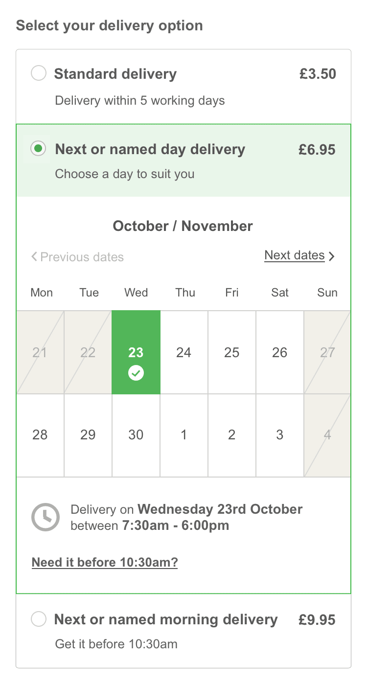This screenshot has width=367, height=684.
Task: Pick November 2 on the calendar
Action: (231, 434)
